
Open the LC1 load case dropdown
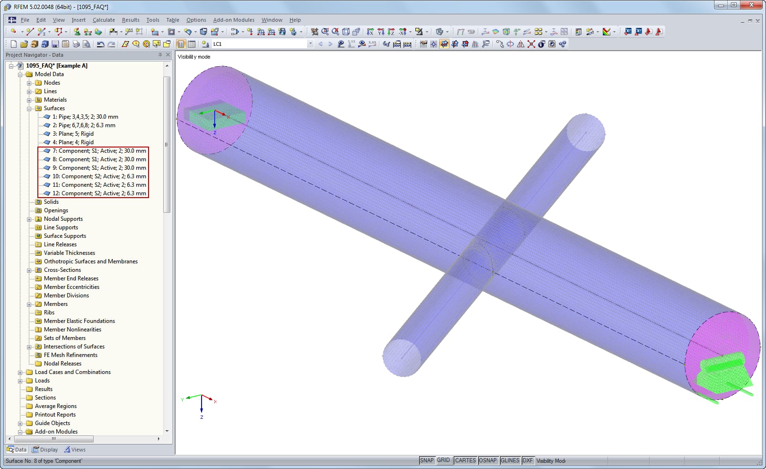[310, 44]
